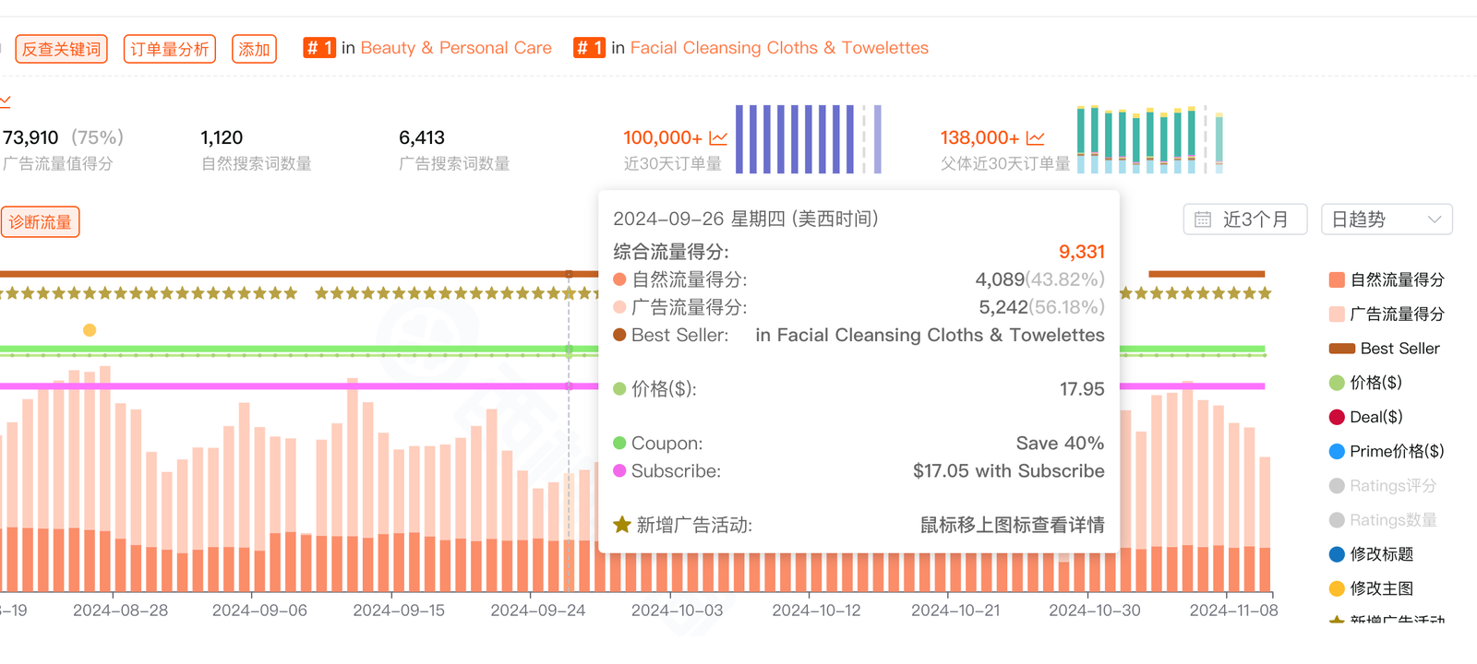Click 9,331 综合流量得分 value in tooltip
1477x664 pixels.
click(1081, 252)
